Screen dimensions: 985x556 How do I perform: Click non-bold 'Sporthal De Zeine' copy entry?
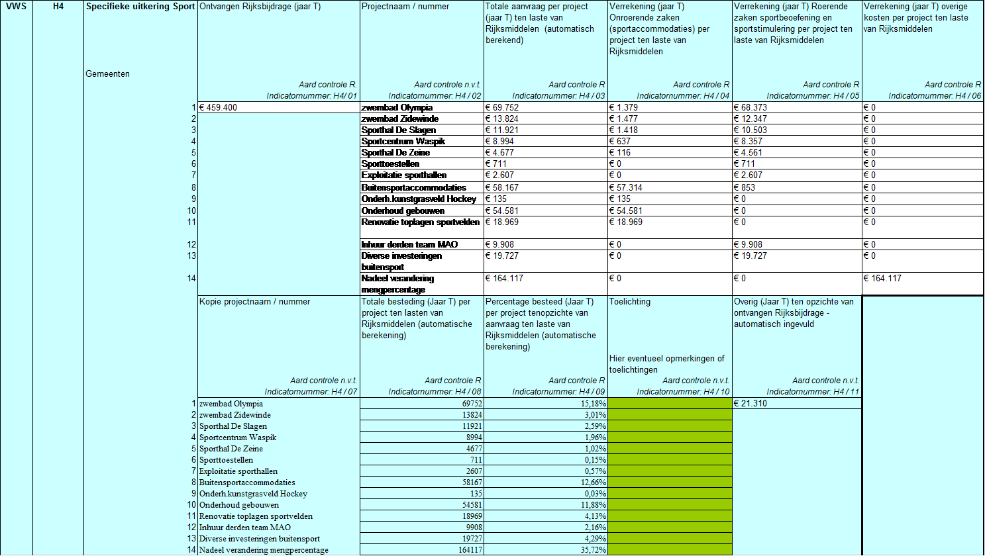pyautogui.click(x=231, y=449)
